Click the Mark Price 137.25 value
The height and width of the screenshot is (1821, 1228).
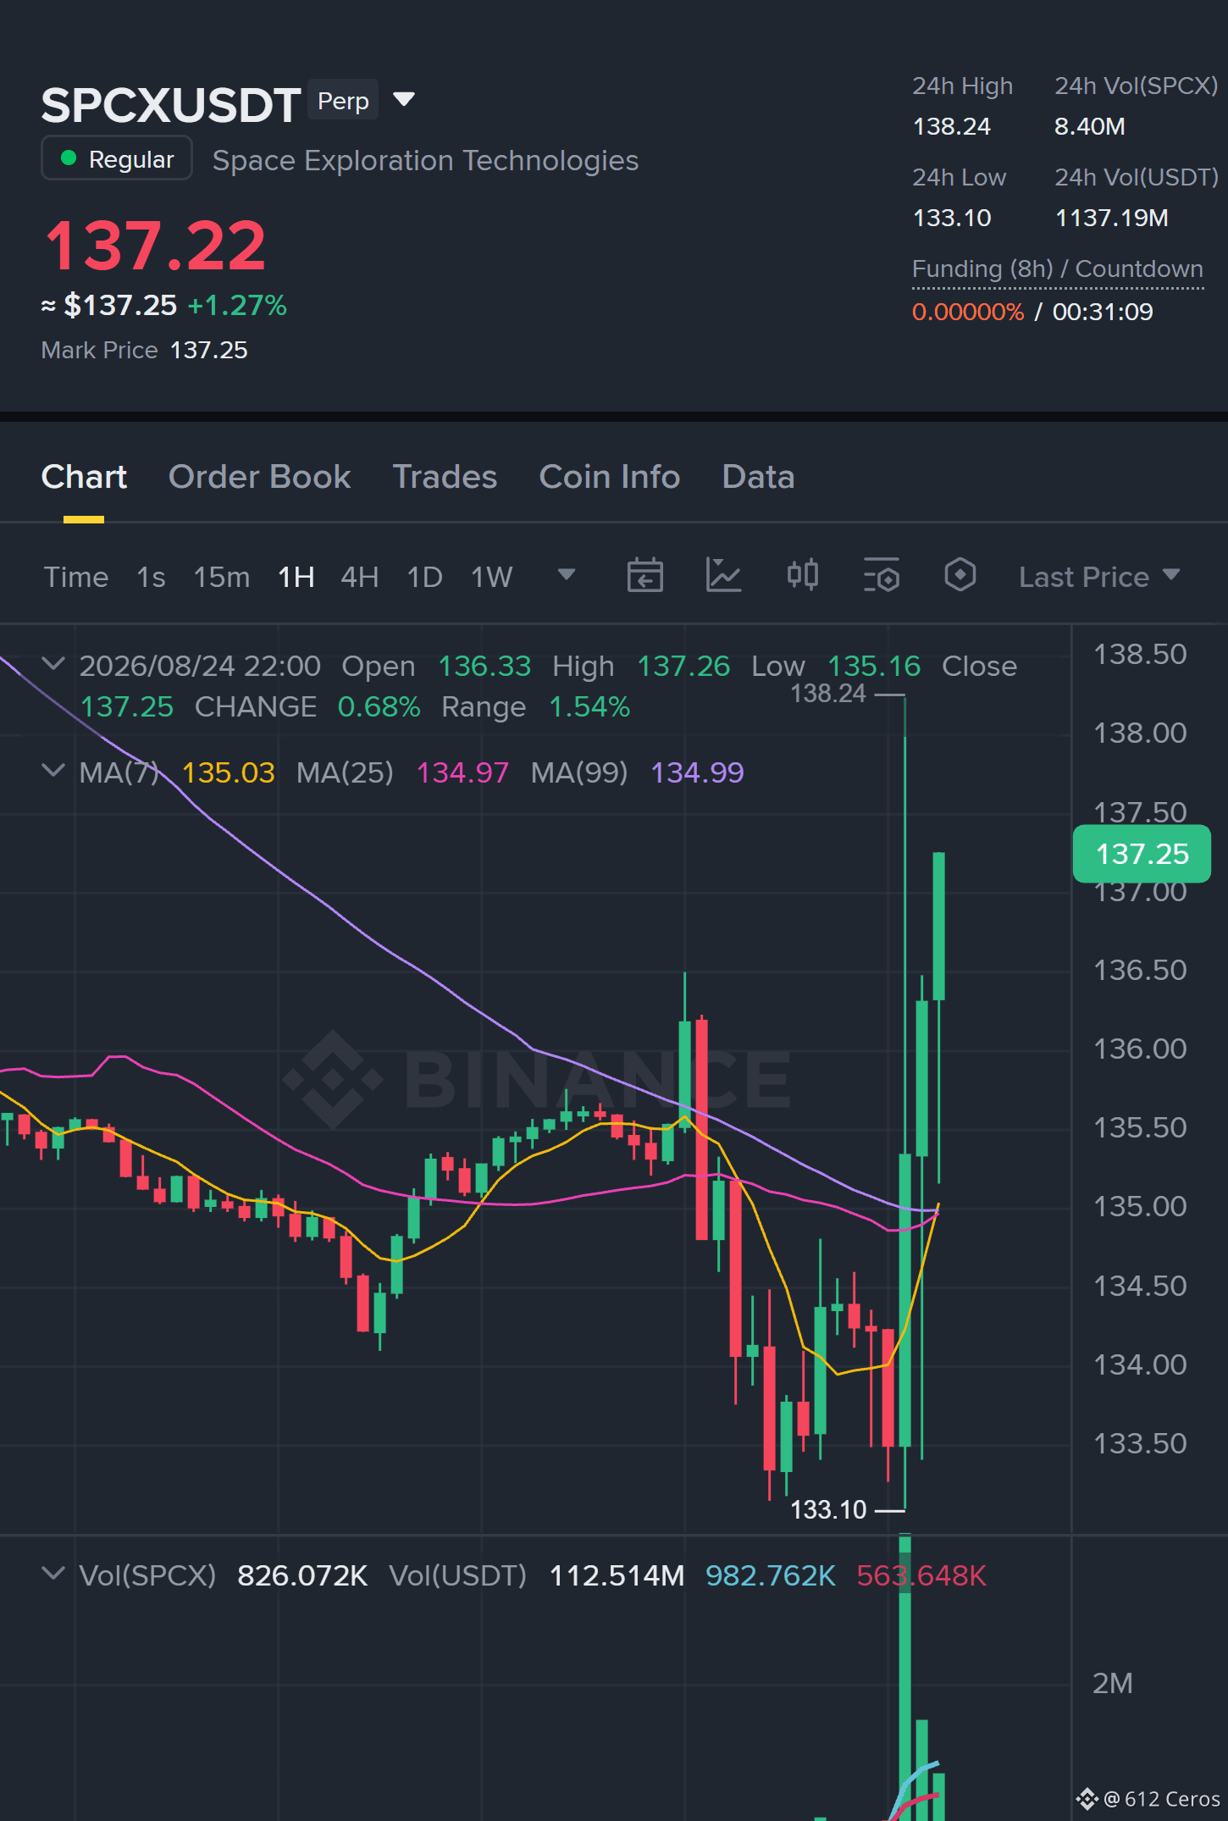coord(208,351)
